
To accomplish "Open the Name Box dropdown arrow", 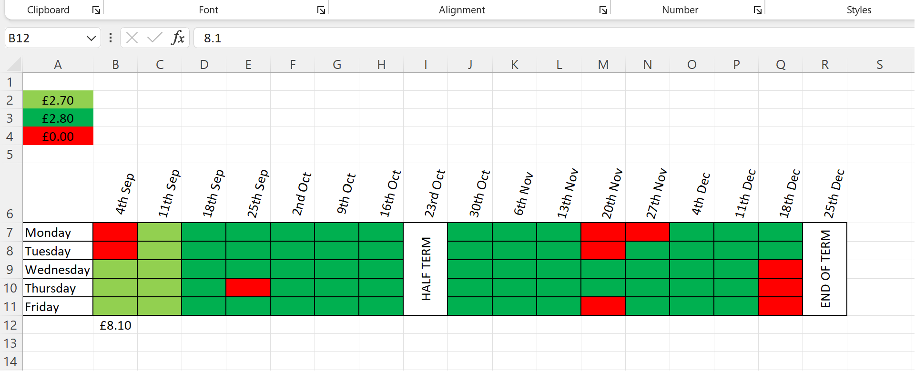I will 91,38.
